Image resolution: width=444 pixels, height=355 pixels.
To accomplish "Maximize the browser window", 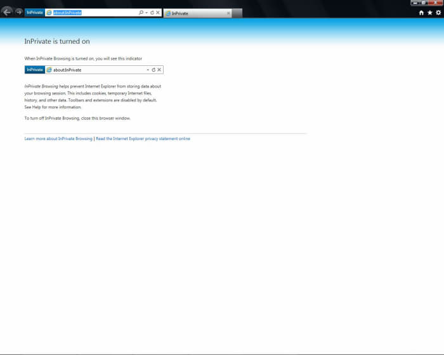I will pos(424,3).
